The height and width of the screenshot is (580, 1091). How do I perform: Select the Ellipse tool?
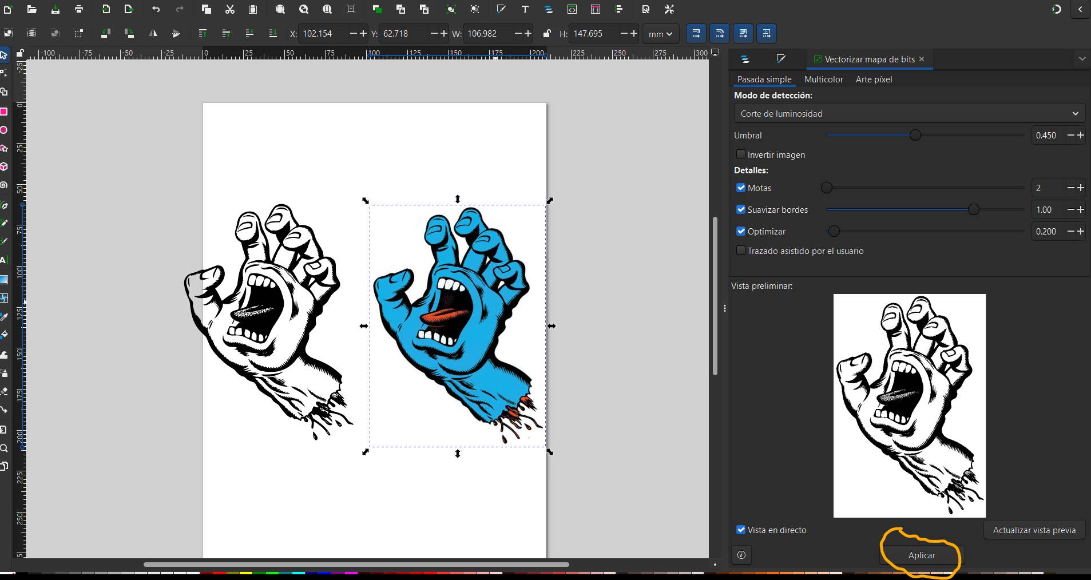[4, 130]
